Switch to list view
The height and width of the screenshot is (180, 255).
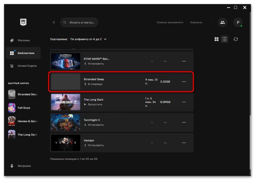pyautogui.click(x=224, y=39)
